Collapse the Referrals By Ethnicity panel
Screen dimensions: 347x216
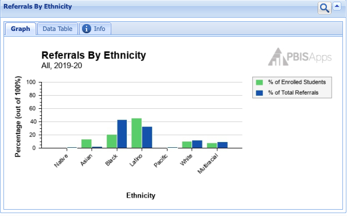[x=337, y=6]
